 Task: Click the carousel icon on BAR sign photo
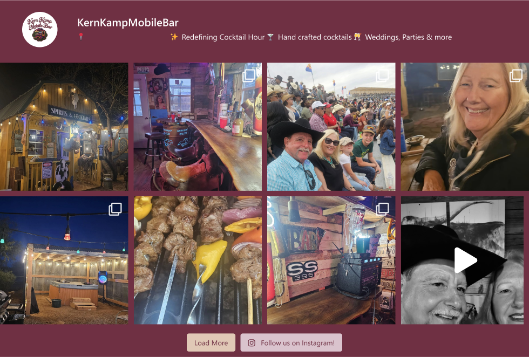tap(382, 209)
